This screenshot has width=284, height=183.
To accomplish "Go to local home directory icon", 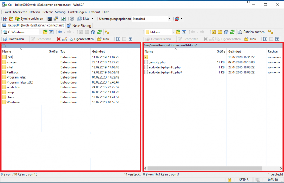I will [x=93, y=32].
